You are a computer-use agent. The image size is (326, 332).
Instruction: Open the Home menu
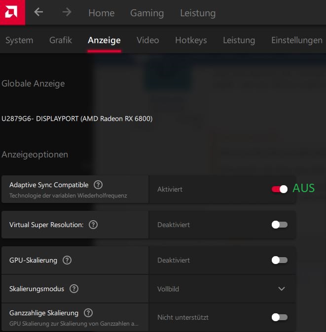coord(102,13)
